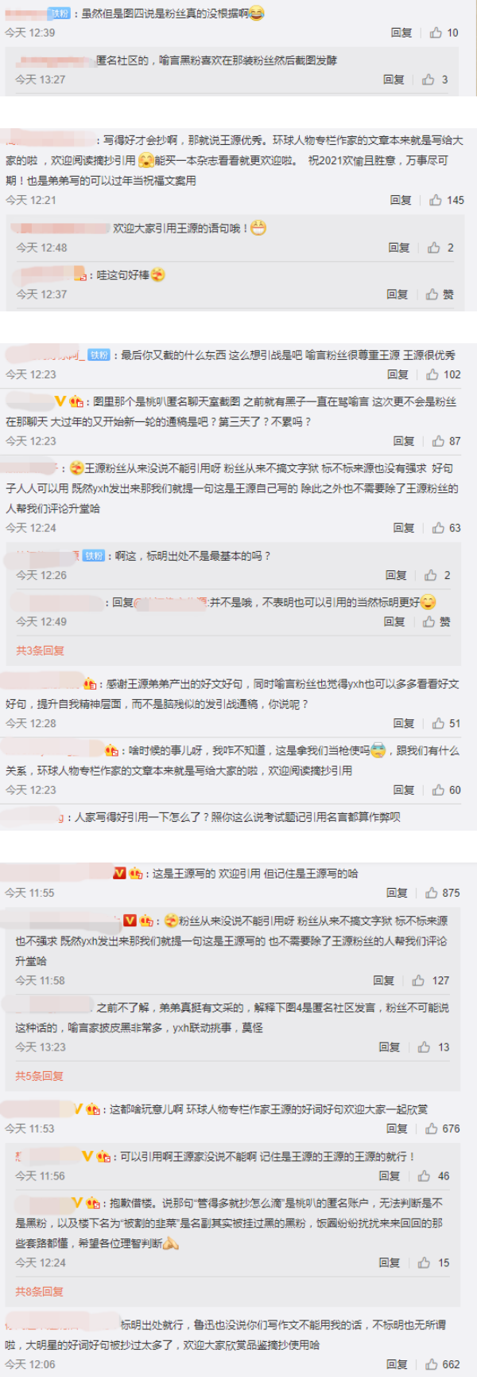Like the 今天 12:37 reply marked 赞
The width and height of the screenshot is (477, 1377).
coord(432,295)
